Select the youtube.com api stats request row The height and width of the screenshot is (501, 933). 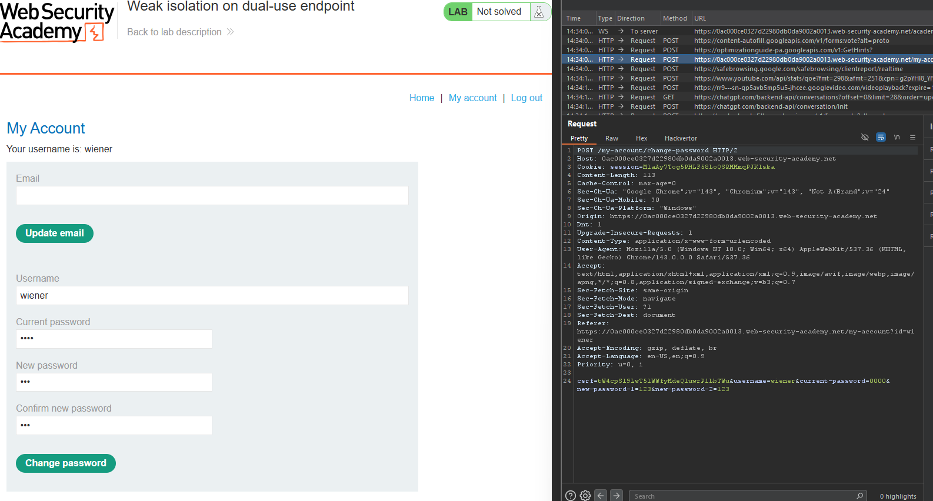pos(748,78)
